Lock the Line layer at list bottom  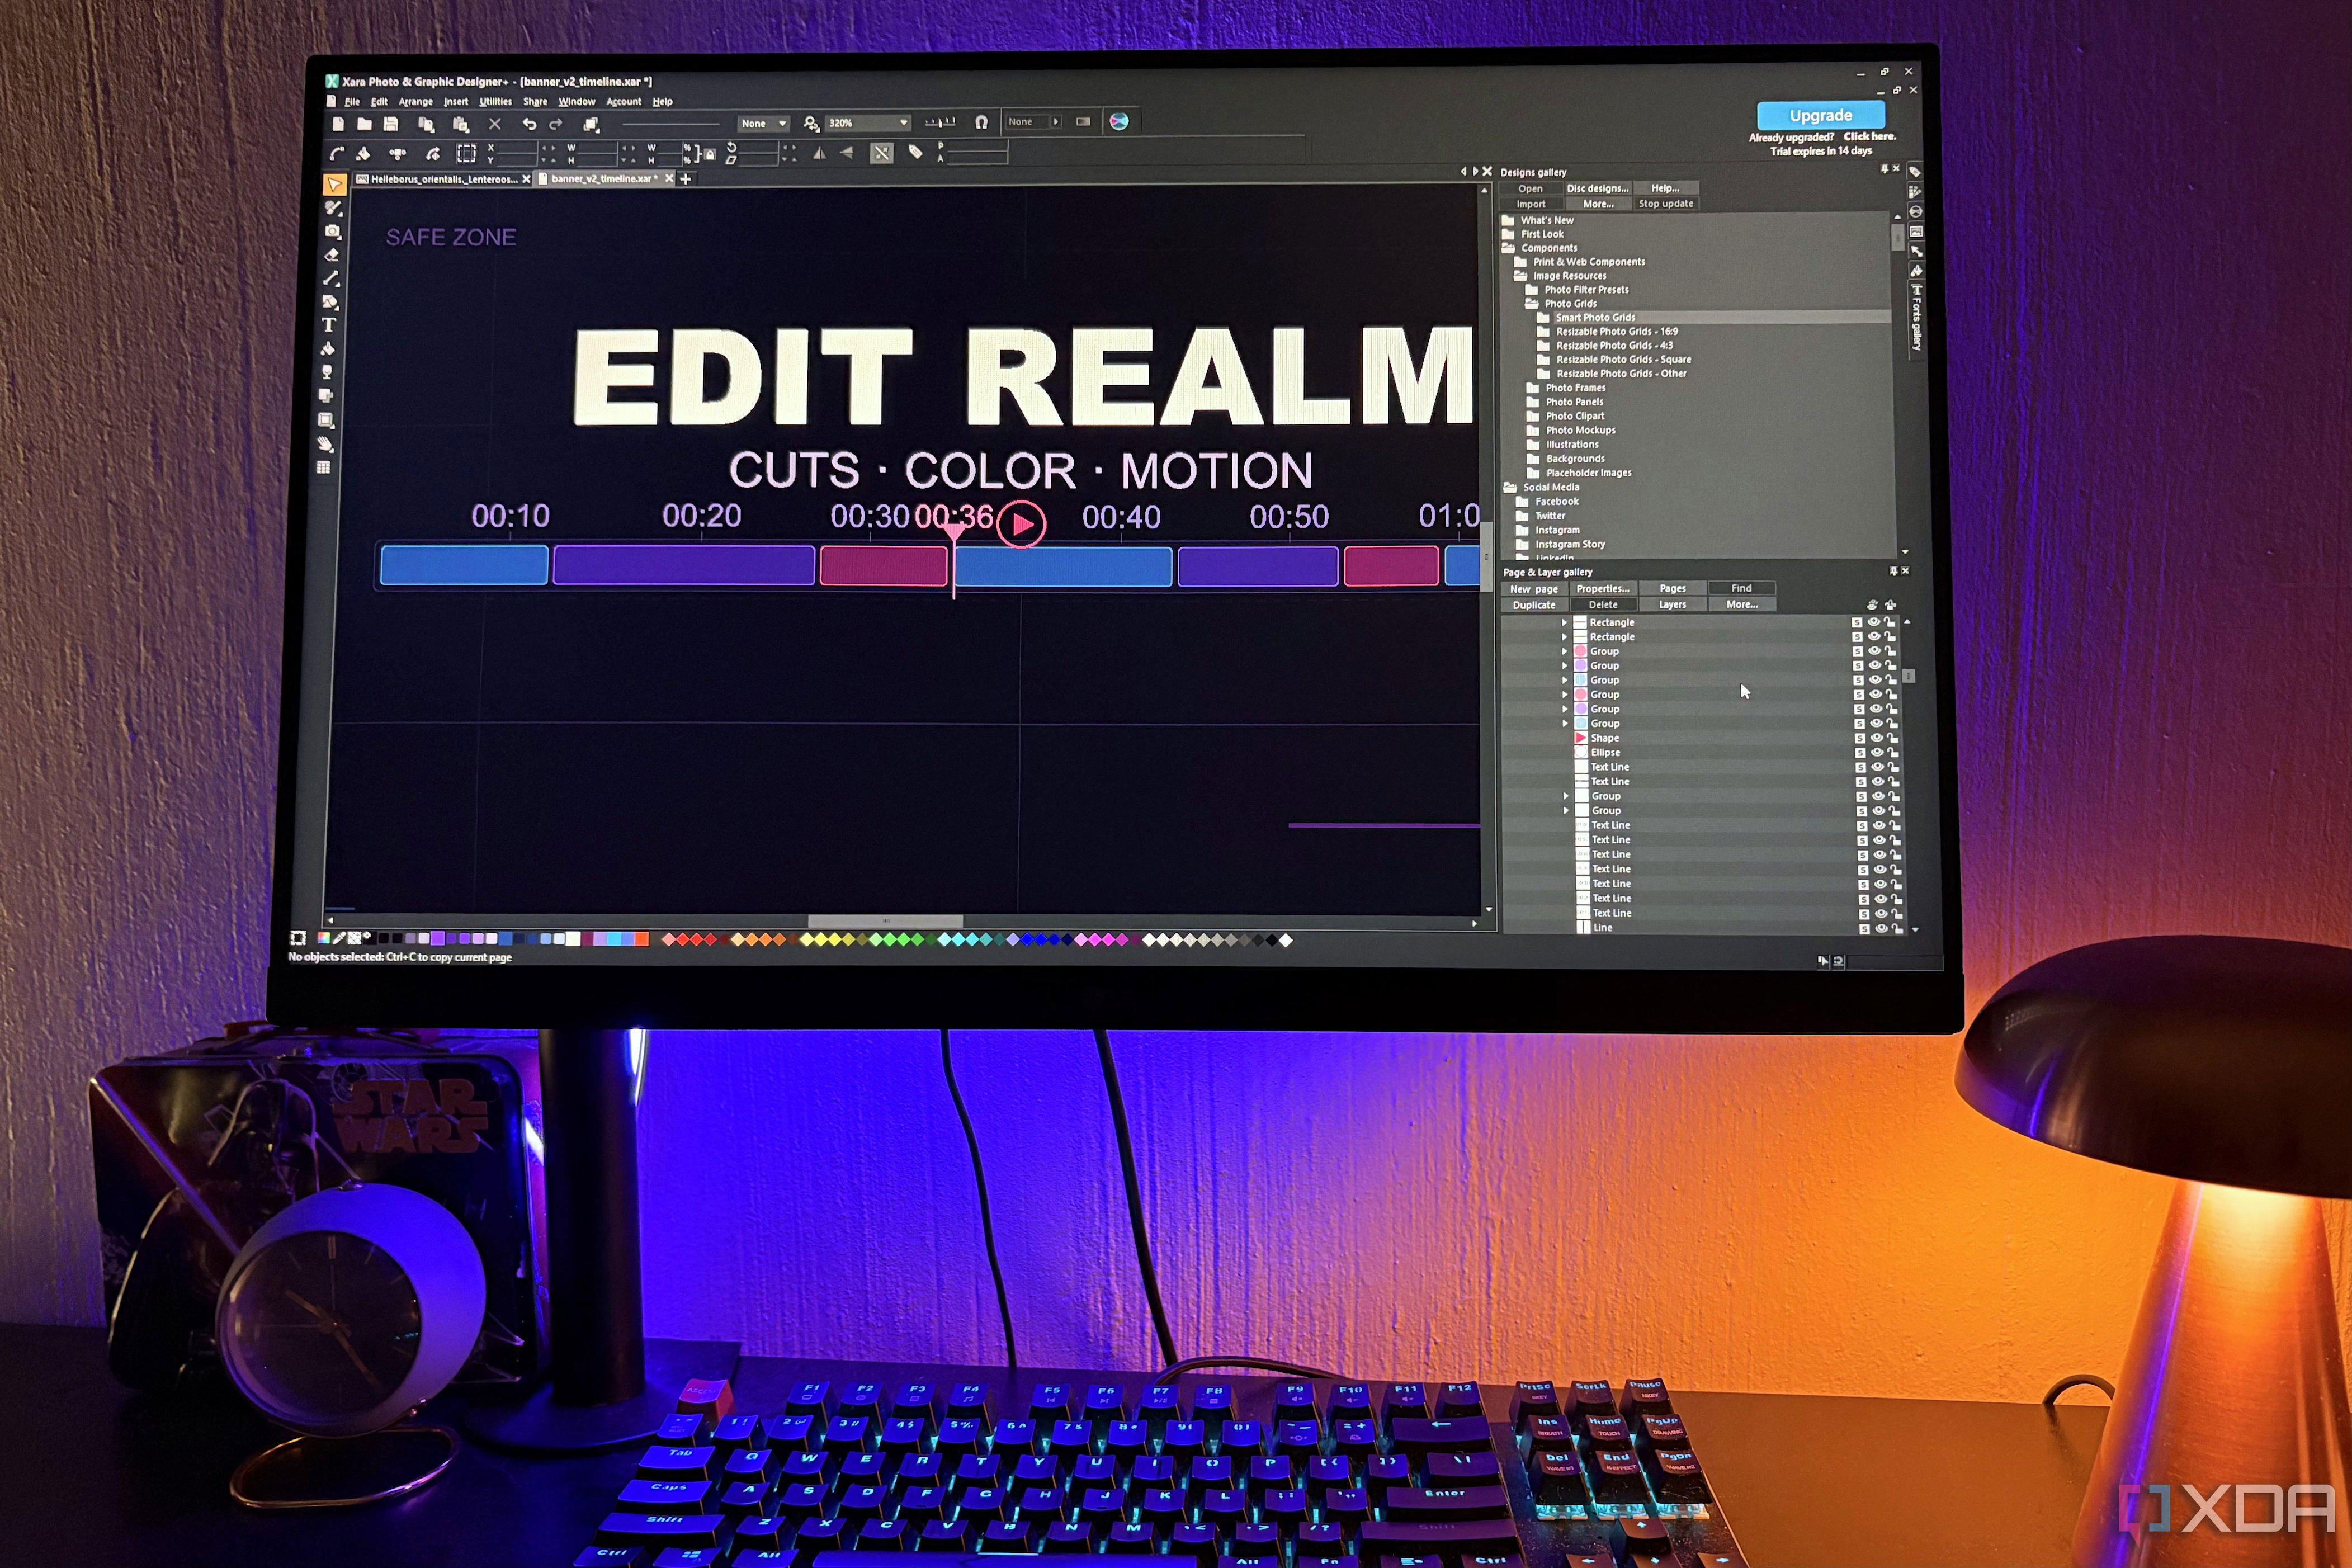tap(1896, 928)
